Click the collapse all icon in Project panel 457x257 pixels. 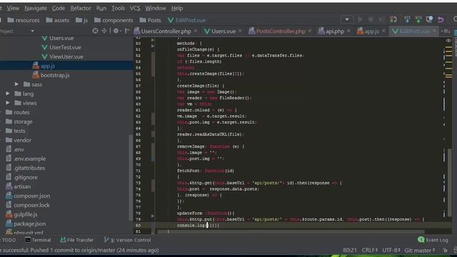coord(104,31)
